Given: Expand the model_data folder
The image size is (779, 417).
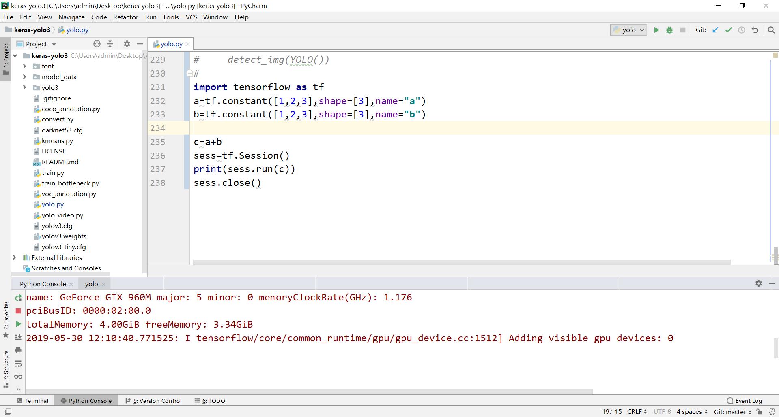Looking at the screenshot, I should click(x=24, y=77).
